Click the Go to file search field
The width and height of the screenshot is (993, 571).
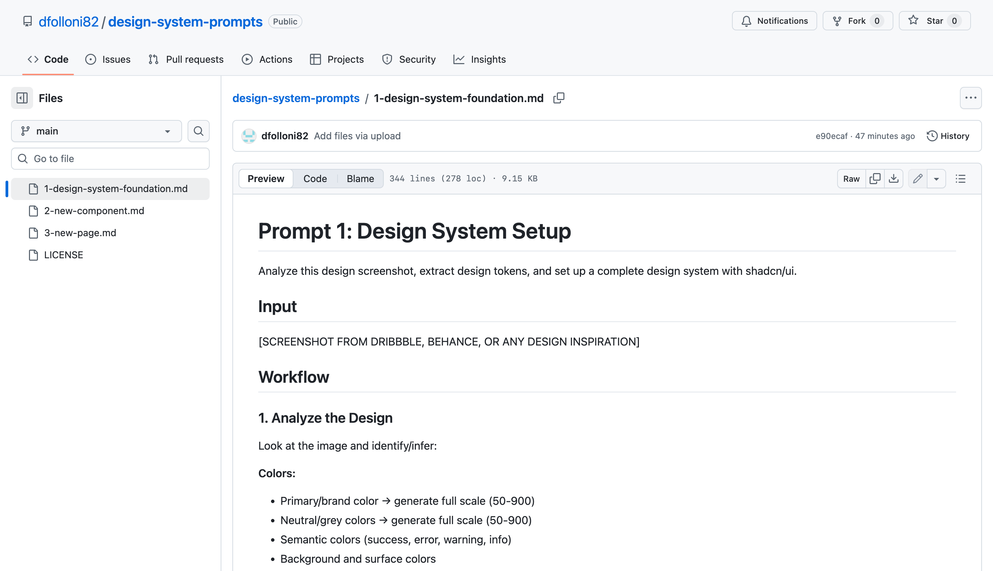click(110, 159)
